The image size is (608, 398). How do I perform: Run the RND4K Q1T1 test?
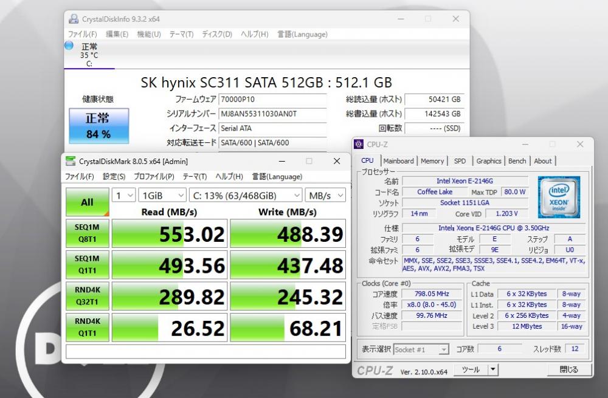point(87,327)
